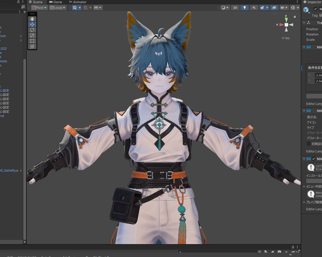Select the Scale tool

(x=32, y=35)
